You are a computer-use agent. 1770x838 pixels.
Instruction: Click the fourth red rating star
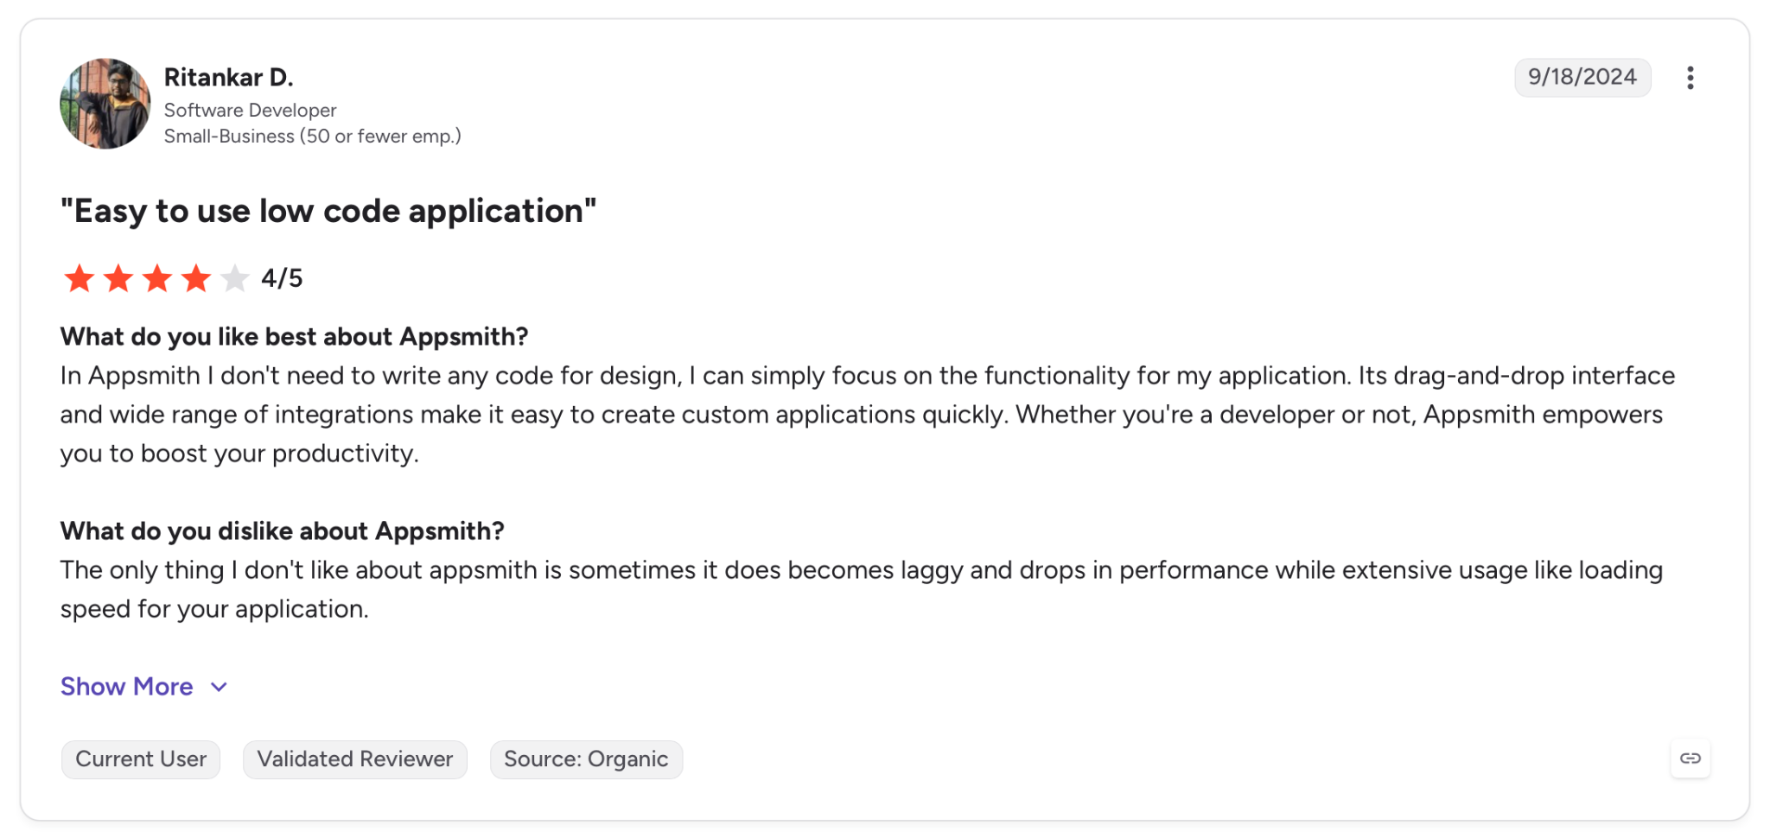(x=196, y=278)
